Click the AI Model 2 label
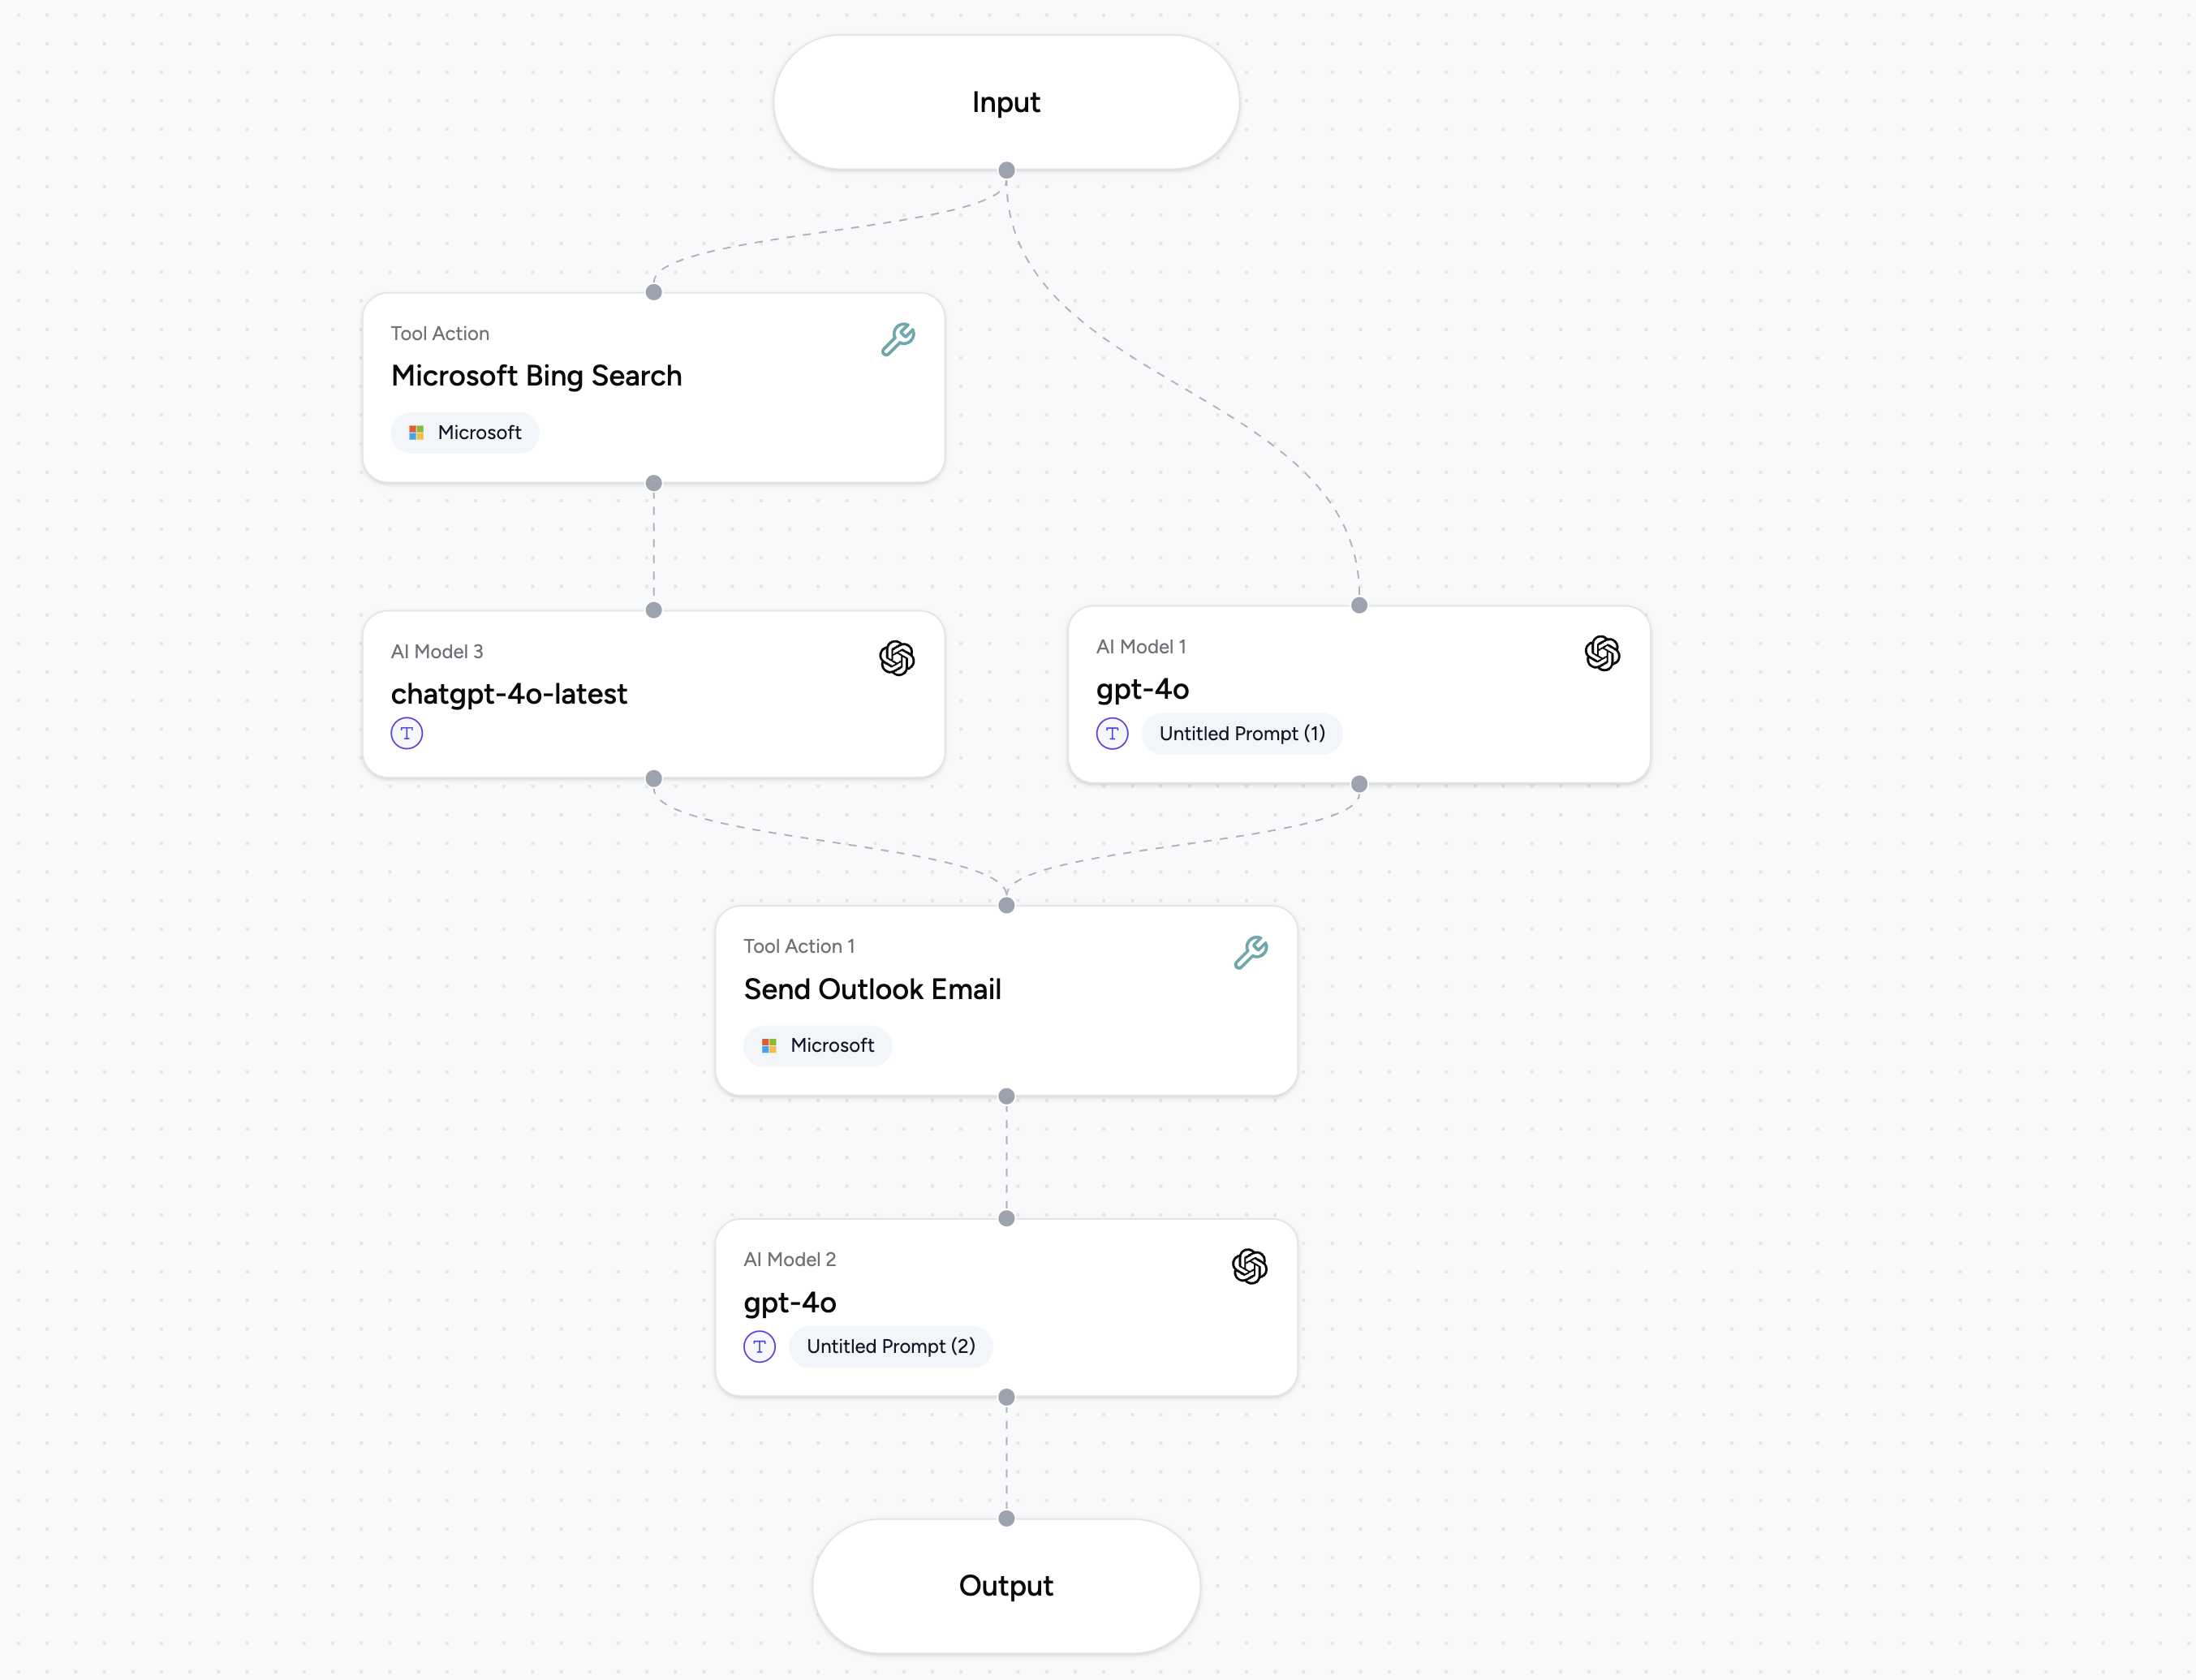Viewport: 2196px width, 1680px height. (x=790, y=1259)
